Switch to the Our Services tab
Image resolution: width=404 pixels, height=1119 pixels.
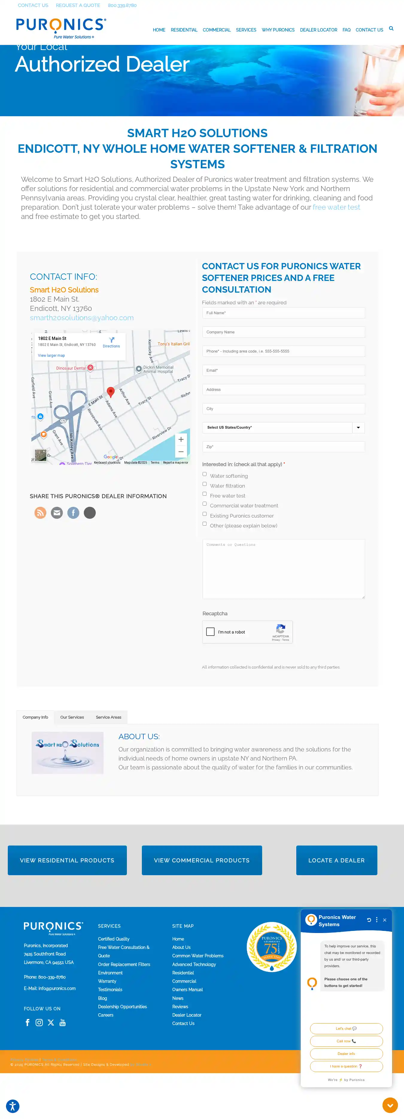(x=72, y=717)
